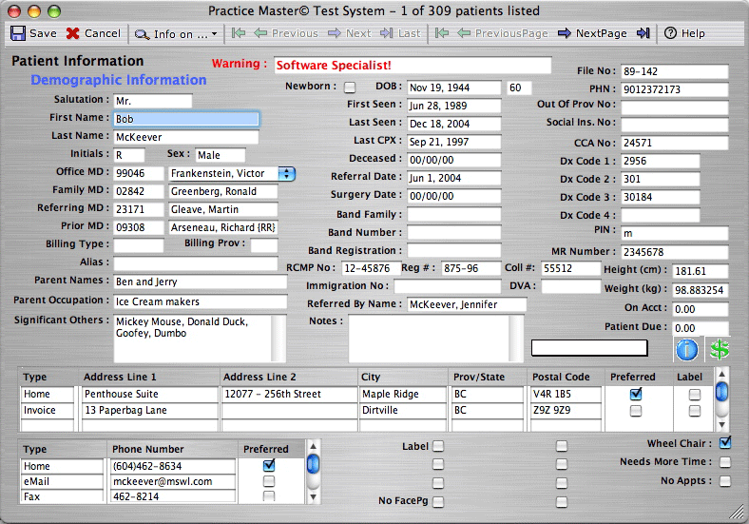Click the RCMP No field
The height and width of the screenshot is (524, 749).
(370, 268)
